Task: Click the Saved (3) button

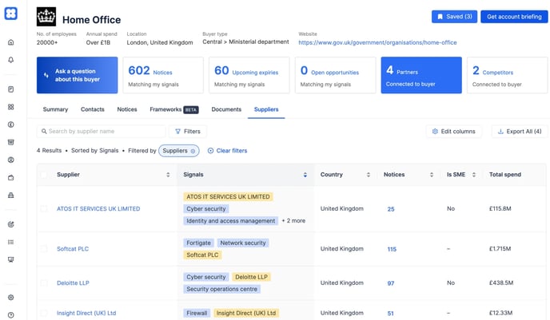Action: pyautogui.click(x=454, y=17)
